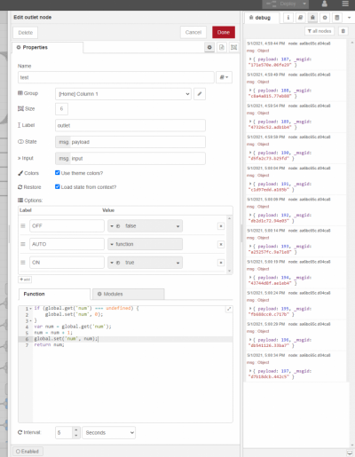Click the options list scrollbar

[229, 244]
